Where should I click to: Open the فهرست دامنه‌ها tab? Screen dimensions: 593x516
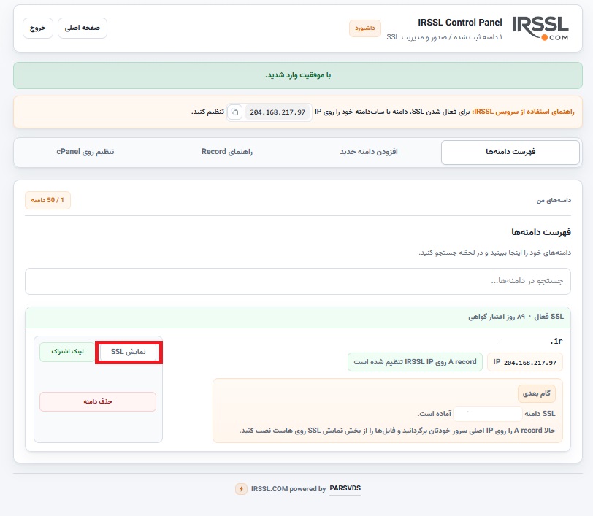510,152
